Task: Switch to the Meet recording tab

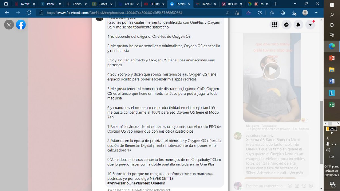Action: (x=258, y=4)
